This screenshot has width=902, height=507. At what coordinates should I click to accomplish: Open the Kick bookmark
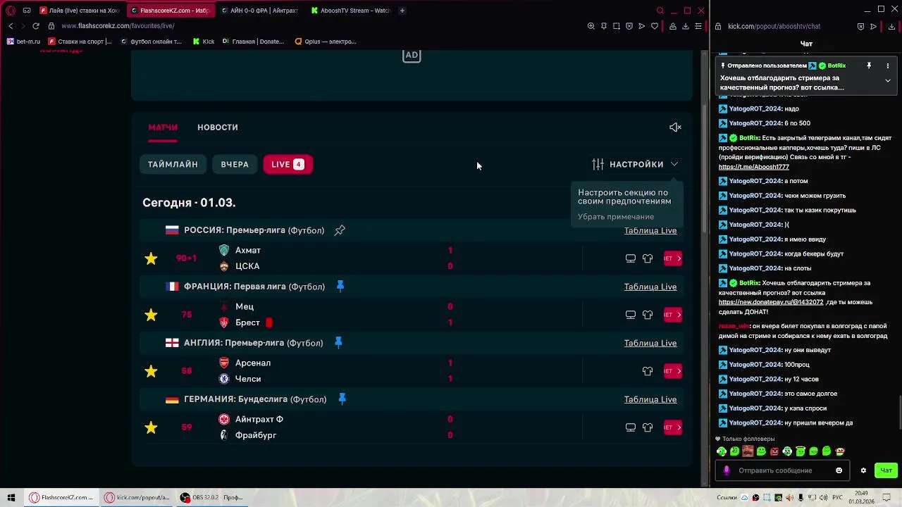[x=204, y=42]
